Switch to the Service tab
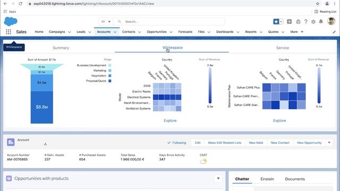Screen dimensions: 340x191 pos(283,48)
